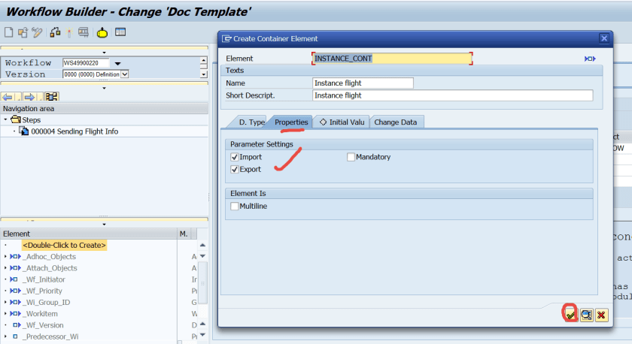Click the workflow overview graphic icon

tap(52, 97)
